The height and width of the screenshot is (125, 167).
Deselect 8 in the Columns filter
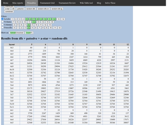pyautogui.click(x=28, y=25)
